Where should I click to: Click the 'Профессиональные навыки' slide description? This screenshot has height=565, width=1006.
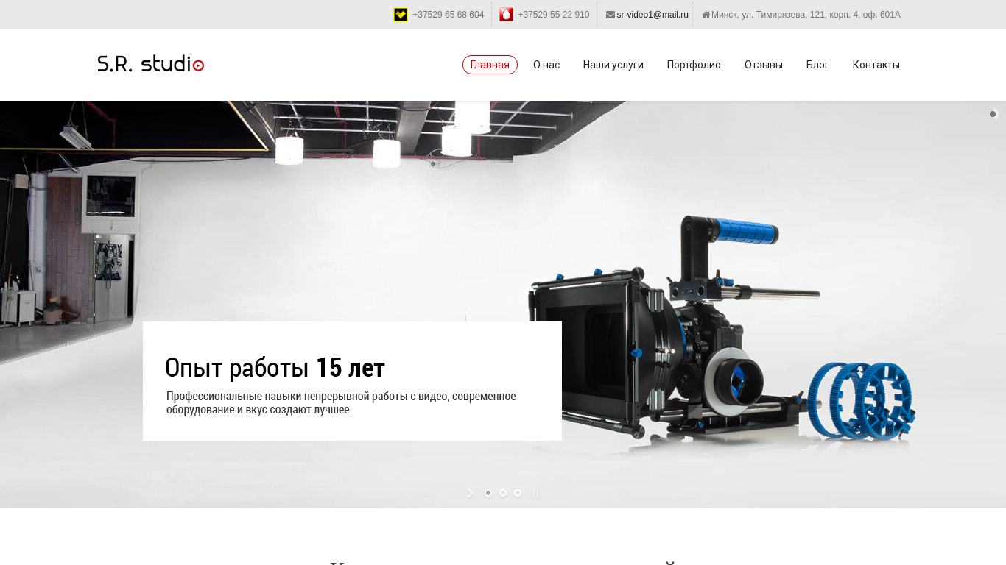341,402
